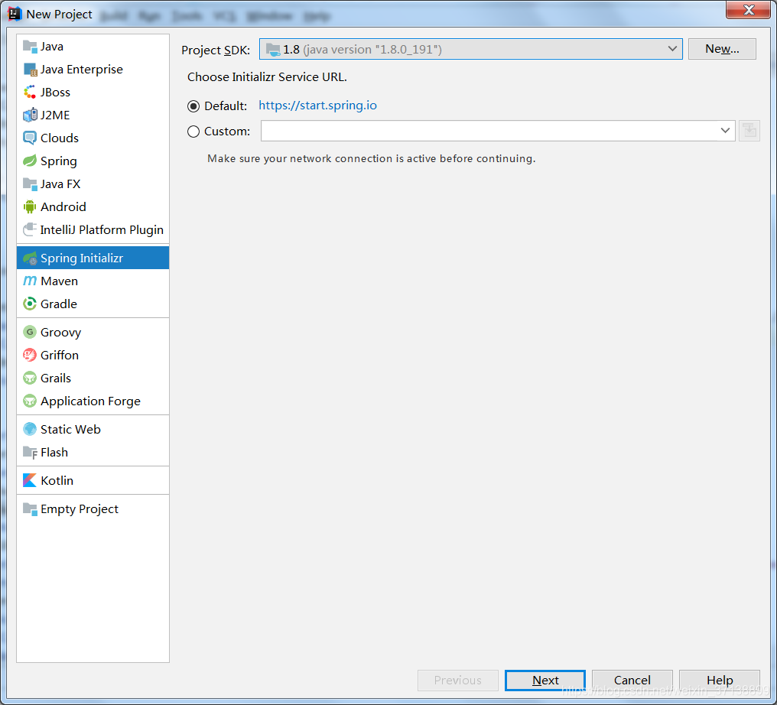
Task: Click the New... SDK button
Action: coord(722,49)
